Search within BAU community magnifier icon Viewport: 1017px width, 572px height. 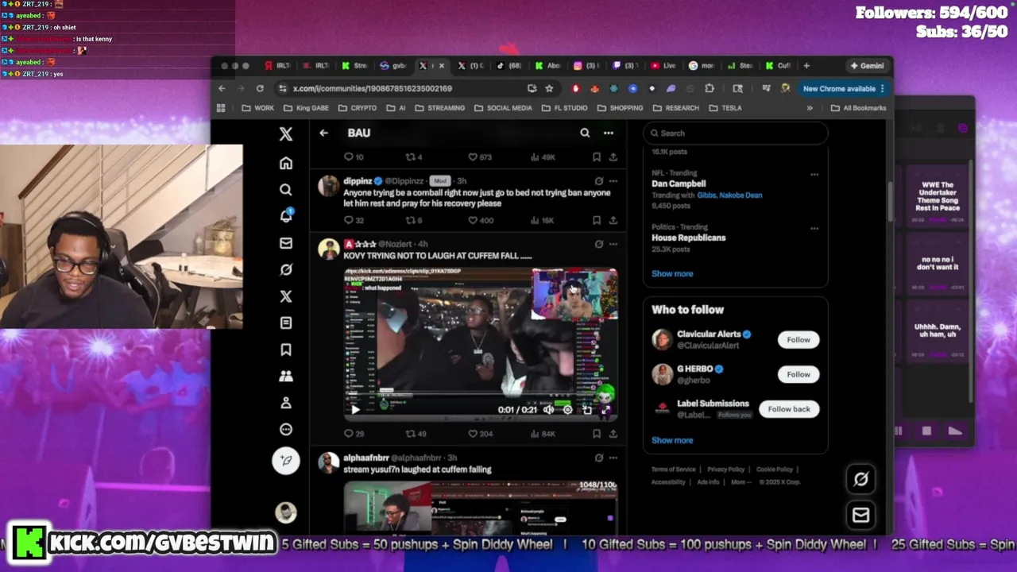click(585, 133)
